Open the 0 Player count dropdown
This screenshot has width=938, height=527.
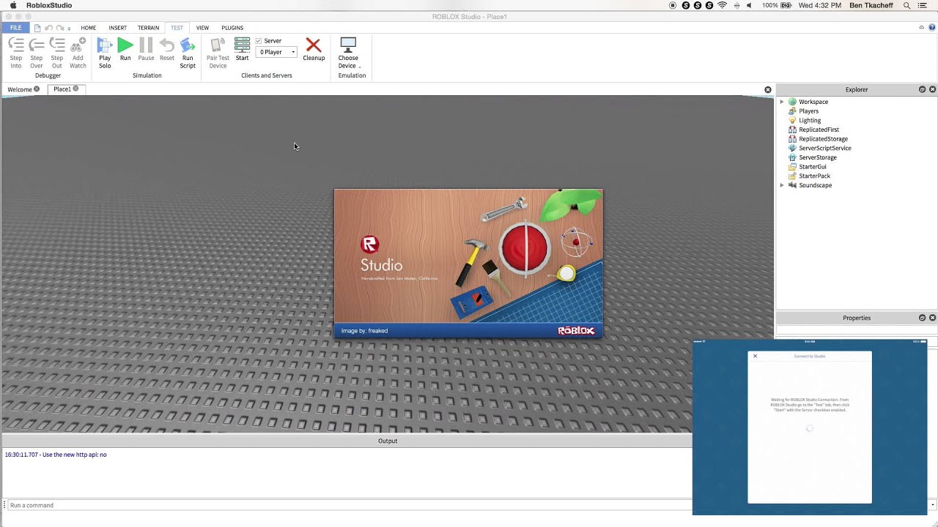pyautogui.click(x=276, y=52)
